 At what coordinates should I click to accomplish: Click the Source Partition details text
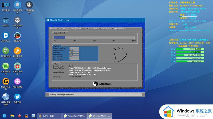[x=90, y=69]
